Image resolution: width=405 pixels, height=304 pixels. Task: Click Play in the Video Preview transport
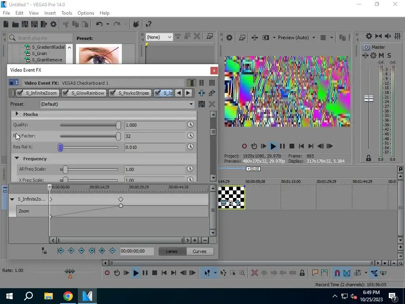[x=273, y=146]
